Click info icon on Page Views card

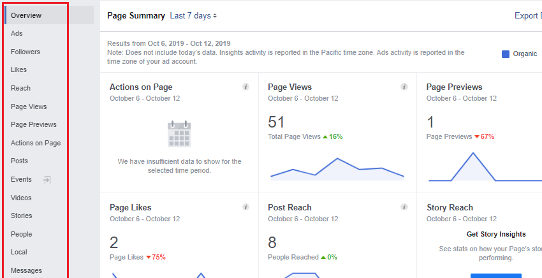pyautogui.click(x=404, y=87)
